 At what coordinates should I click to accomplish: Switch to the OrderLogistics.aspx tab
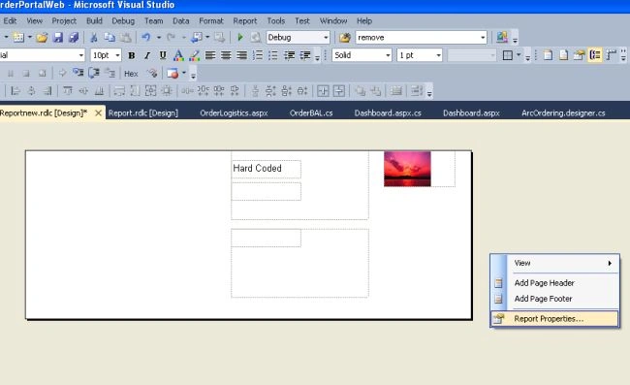(234, 112)
